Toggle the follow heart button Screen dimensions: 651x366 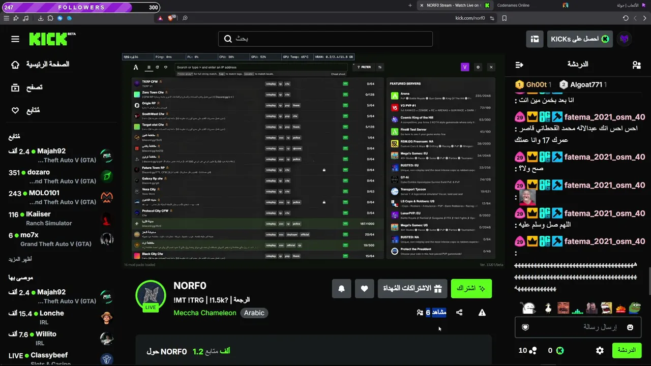pos(364,288)
